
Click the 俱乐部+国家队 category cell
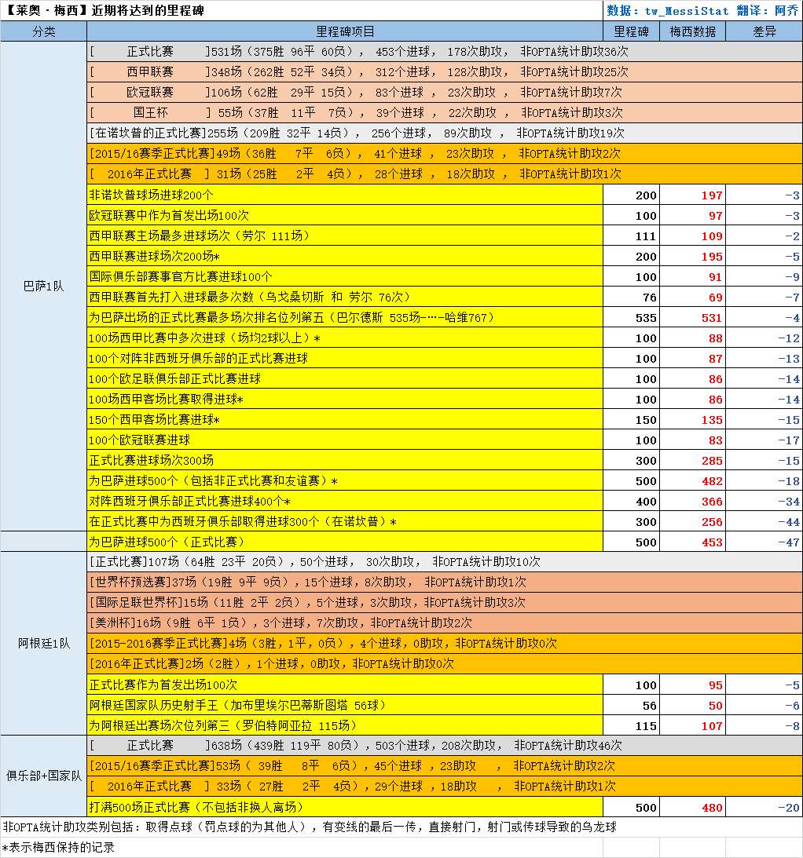[43, 776]
